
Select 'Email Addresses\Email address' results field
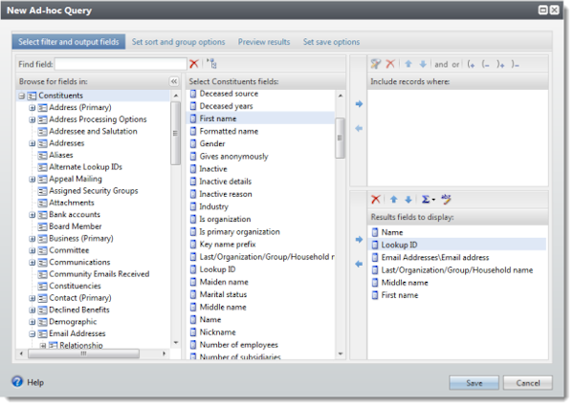coord(435,257)
